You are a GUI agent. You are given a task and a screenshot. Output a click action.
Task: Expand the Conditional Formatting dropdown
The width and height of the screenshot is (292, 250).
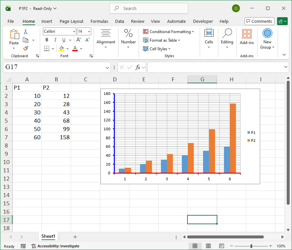pyautogui.click(x=169, y=32)
